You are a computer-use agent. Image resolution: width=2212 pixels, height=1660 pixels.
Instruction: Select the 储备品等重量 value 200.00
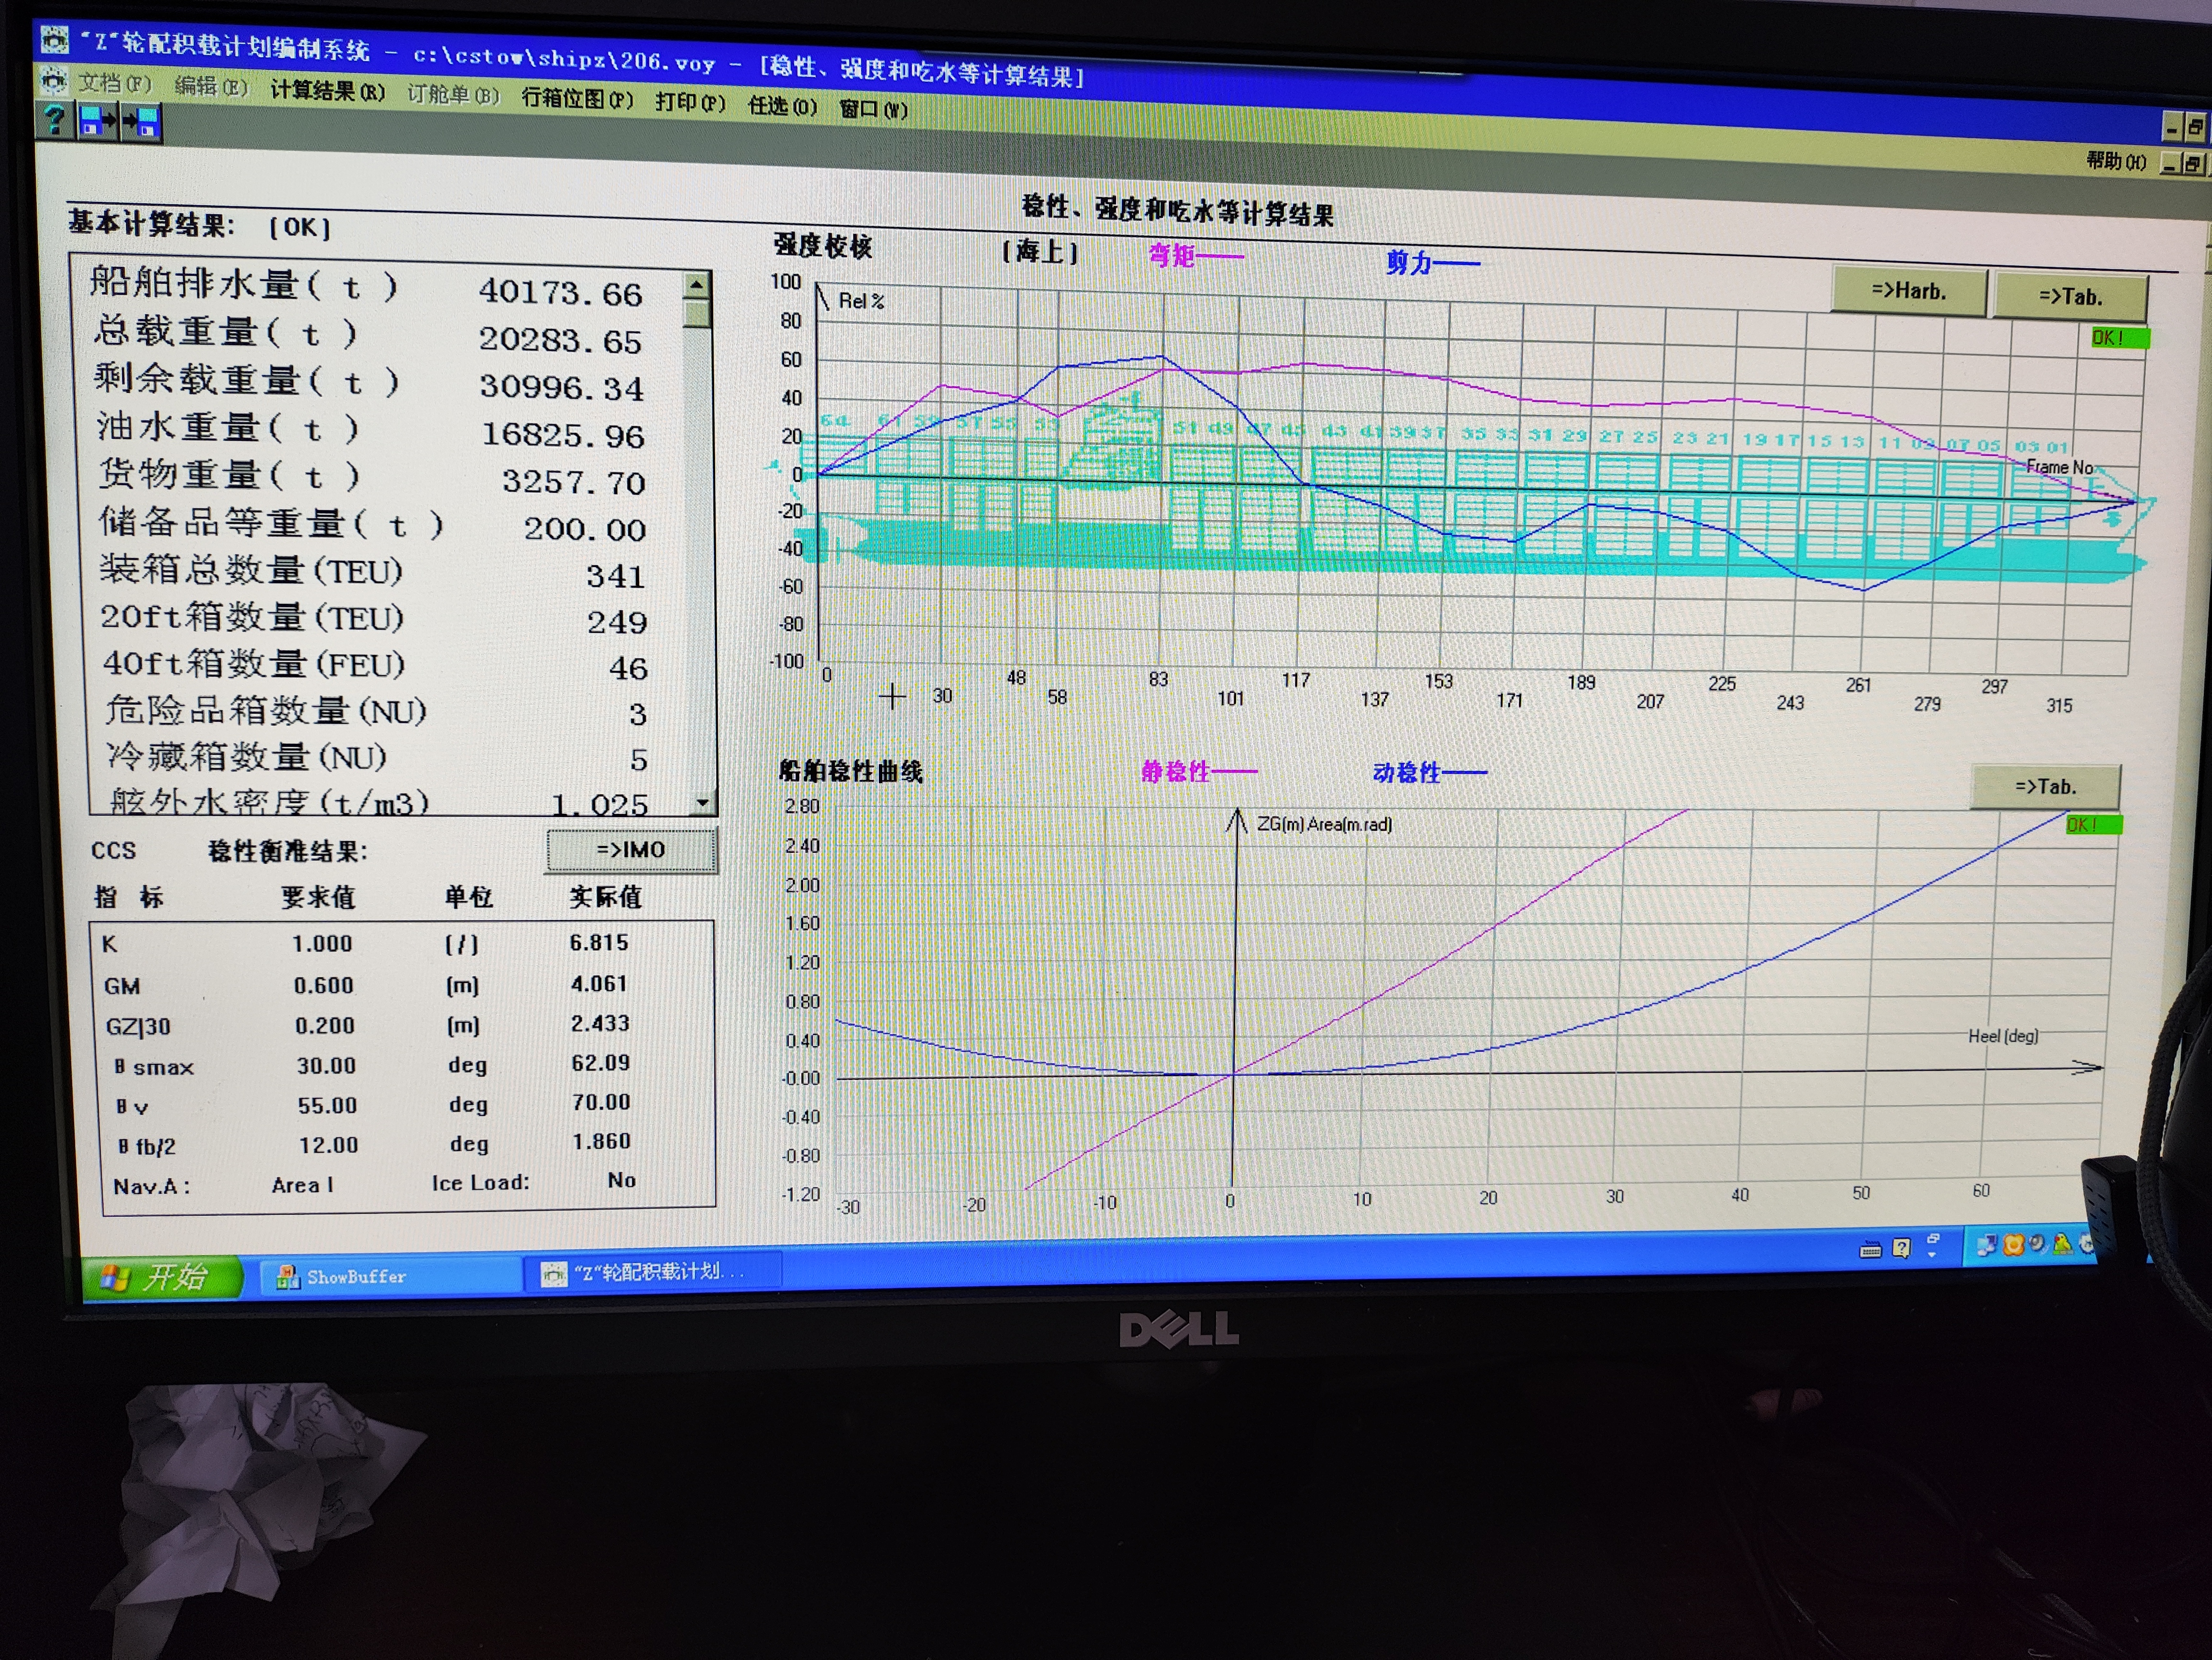(585, 529)
